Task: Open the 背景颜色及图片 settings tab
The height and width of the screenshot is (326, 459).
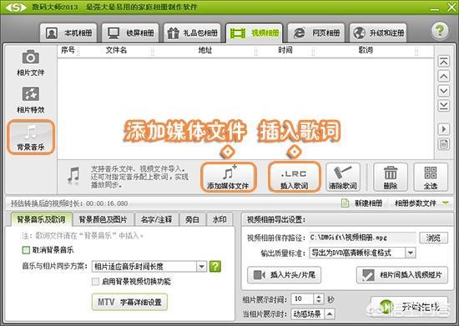Action: click(x=103, y=219)
